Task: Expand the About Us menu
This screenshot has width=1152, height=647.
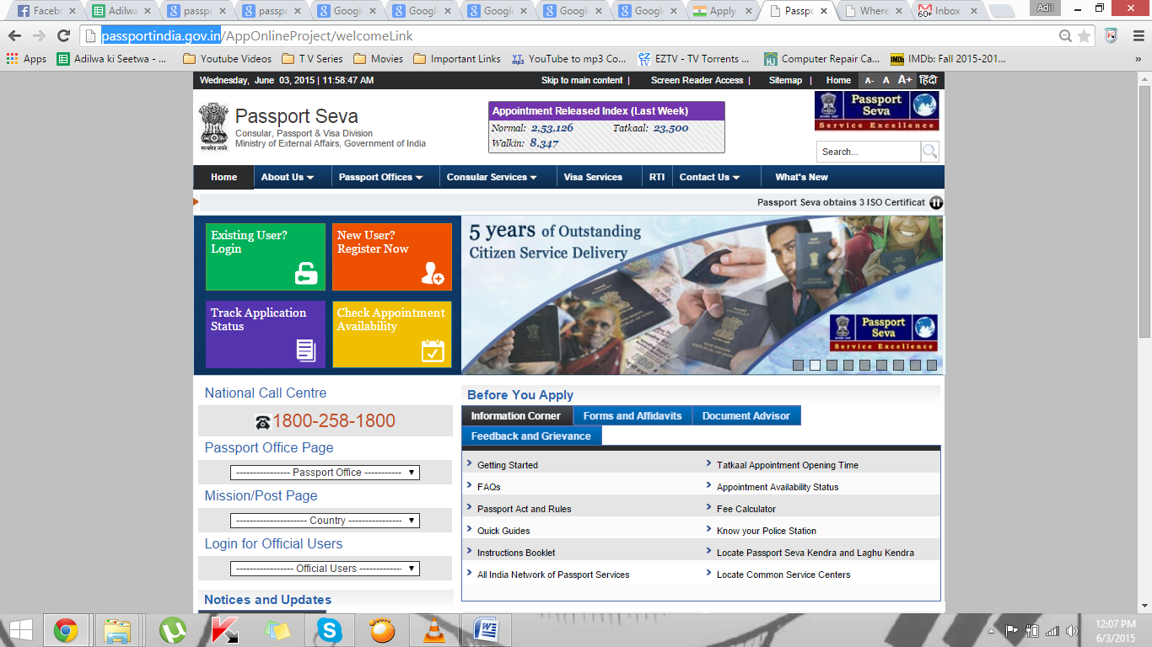Action: pos(288,177)
